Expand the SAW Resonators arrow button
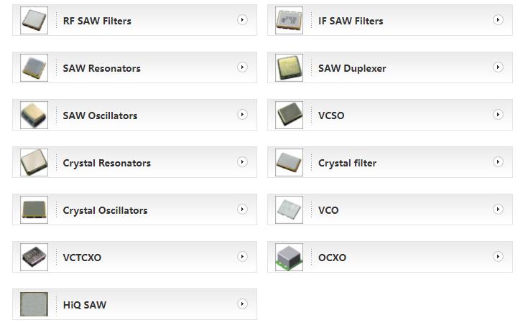Image resolution: width=523 pixels, height=325 pixels. coord(242,67)
